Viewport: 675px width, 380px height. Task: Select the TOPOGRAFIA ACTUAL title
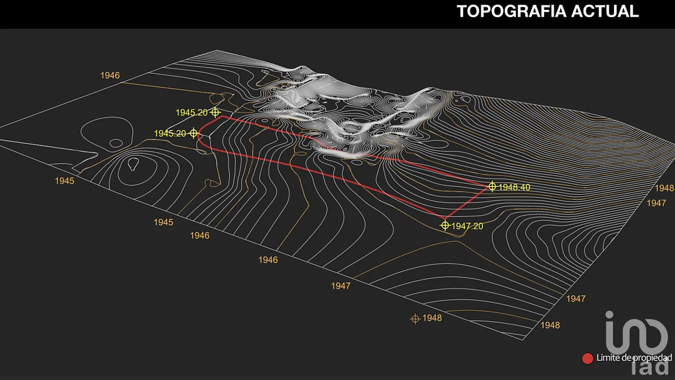547,11
